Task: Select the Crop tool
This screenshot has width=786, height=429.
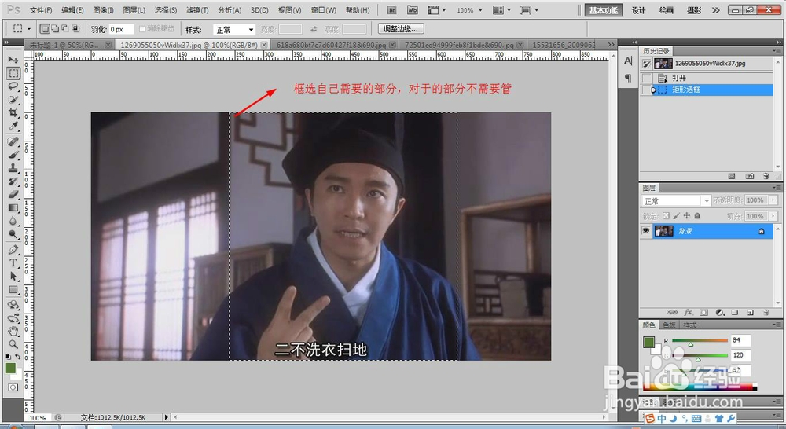Action: point(13,112)
